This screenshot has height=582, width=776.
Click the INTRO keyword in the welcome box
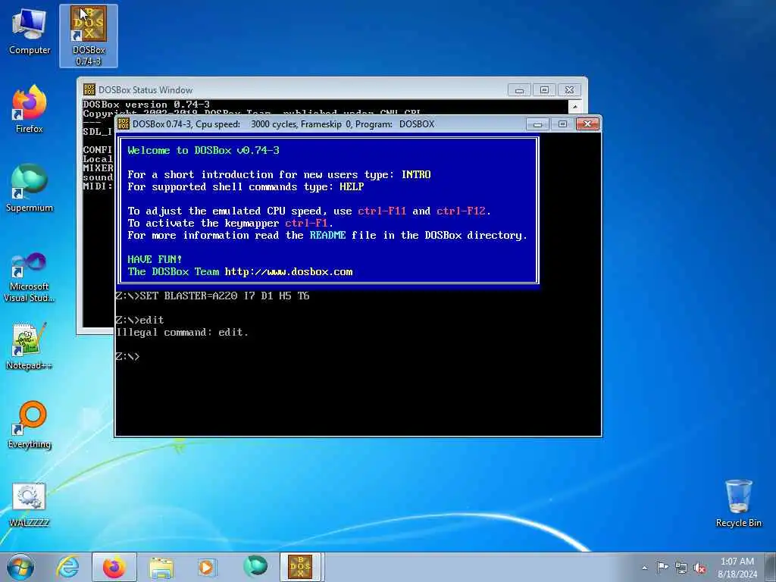coord(416,175)
